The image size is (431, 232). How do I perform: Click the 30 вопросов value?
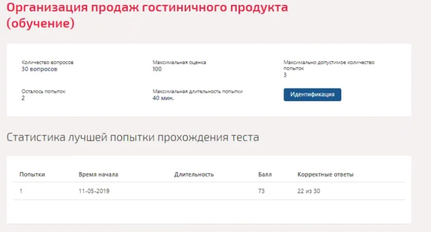39,69
